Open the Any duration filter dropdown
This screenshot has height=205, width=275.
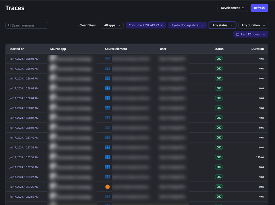[253, 25]
